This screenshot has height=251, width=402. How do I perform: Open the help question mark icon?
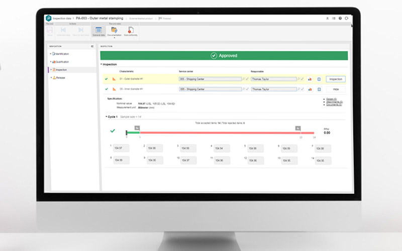coord(340,19)
